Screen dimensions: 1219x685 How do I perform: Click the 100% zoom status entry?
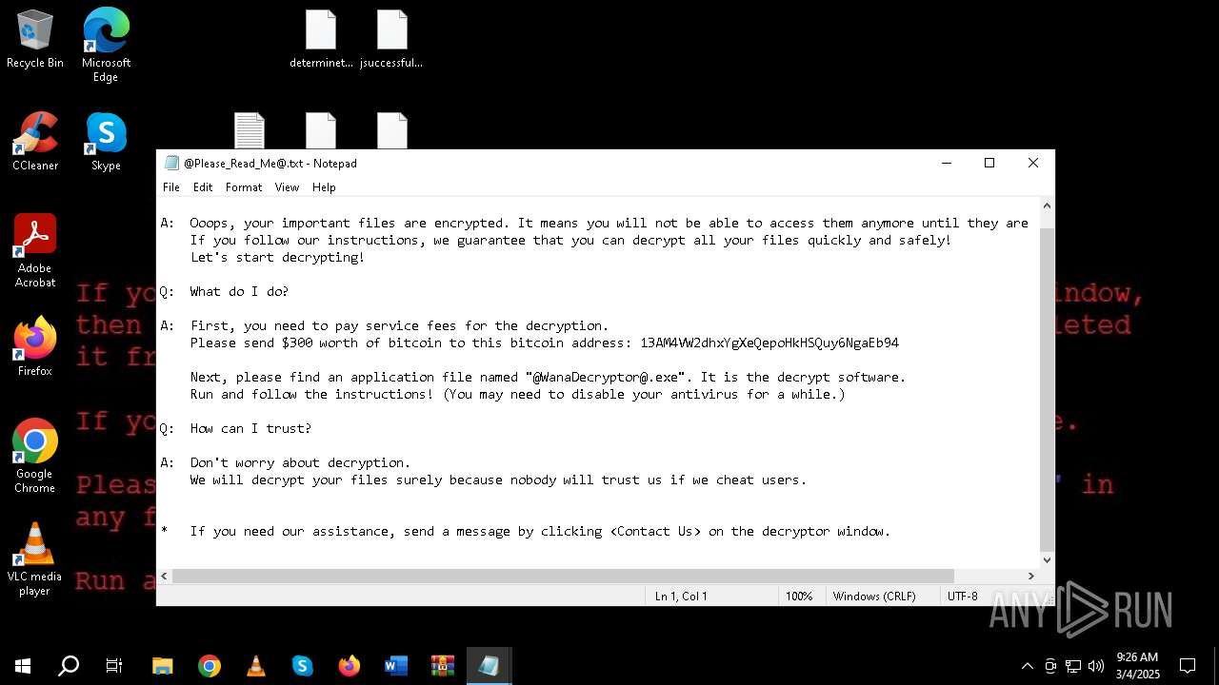[799, 597]
